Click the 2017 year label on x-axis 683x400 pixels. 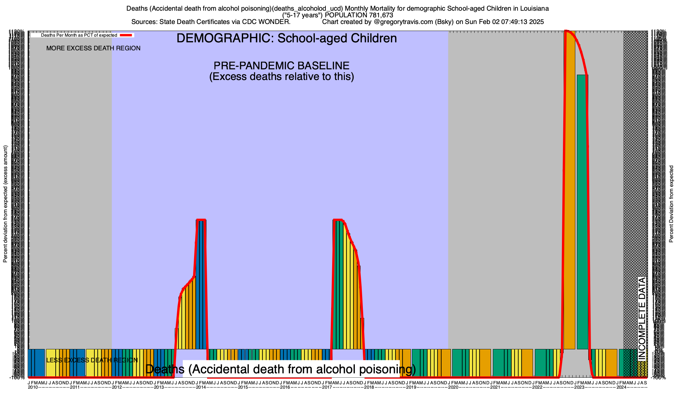pyautogui.click(x=327, y=387)
